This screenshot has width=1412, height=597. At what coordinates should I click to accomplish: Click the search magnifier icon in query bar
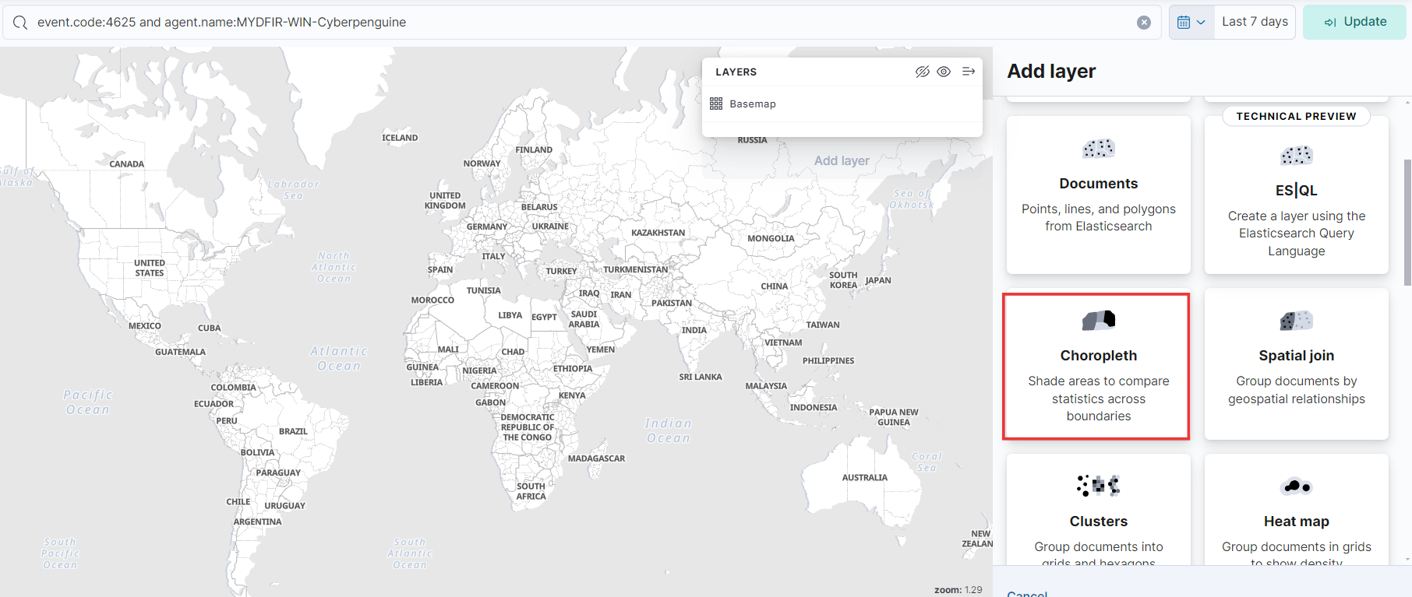click(x=20, y=23)
